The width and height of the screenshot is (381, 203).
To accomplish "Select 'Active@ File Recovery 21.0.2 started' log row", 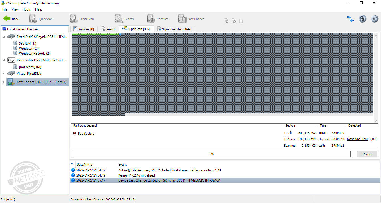I will tap(225, 170).
